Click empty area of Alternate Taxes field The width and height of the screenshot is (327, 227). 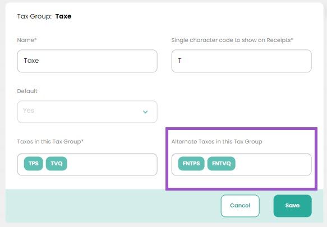tap(273, 164)
